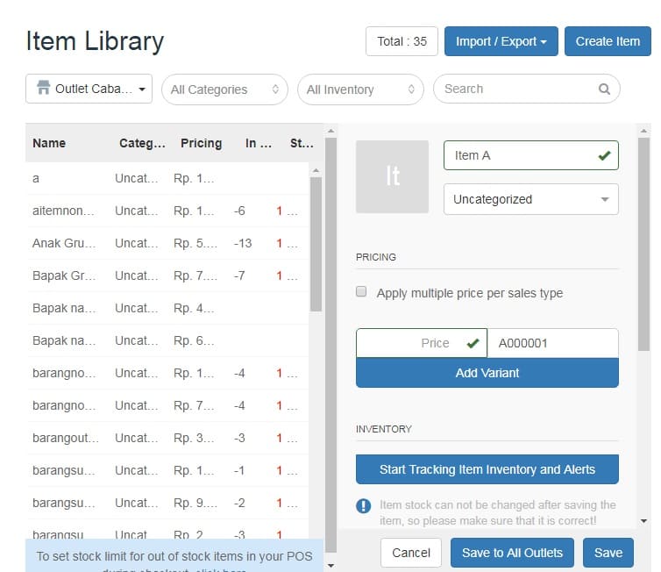Sort by the Name column header
This screenshot has height=572, width=661.
pyautogui.click(x=49, y=143)
